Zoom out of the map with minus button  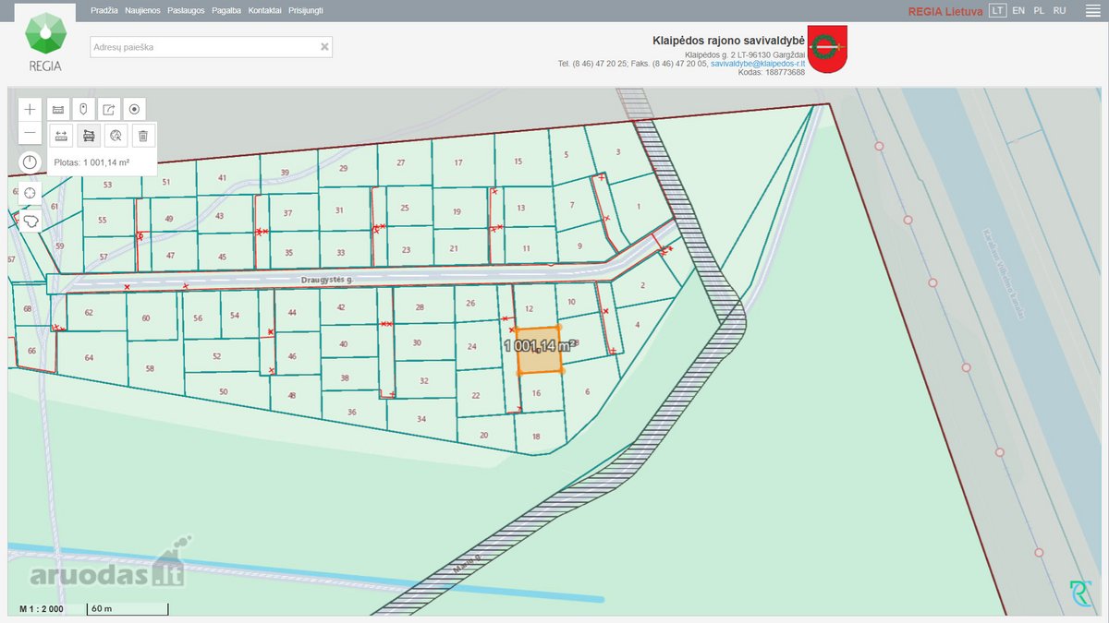(30, 133)
